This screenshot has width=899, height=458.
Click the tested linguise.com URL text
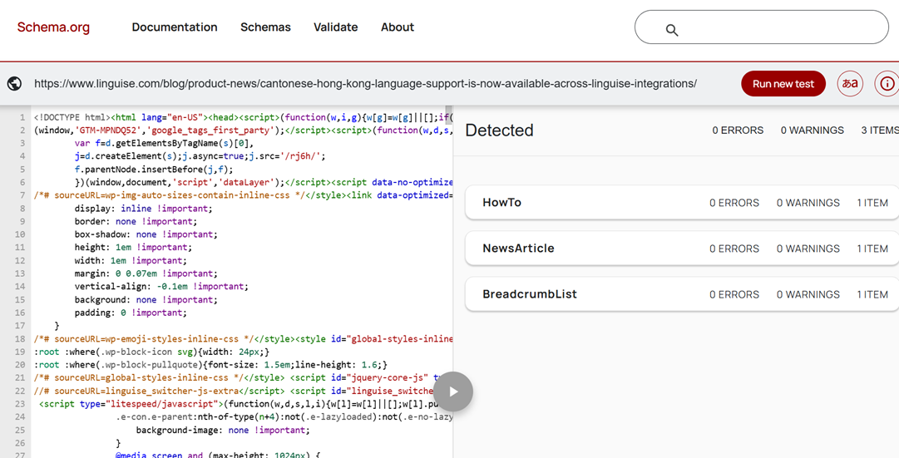[x=365, y=84]
